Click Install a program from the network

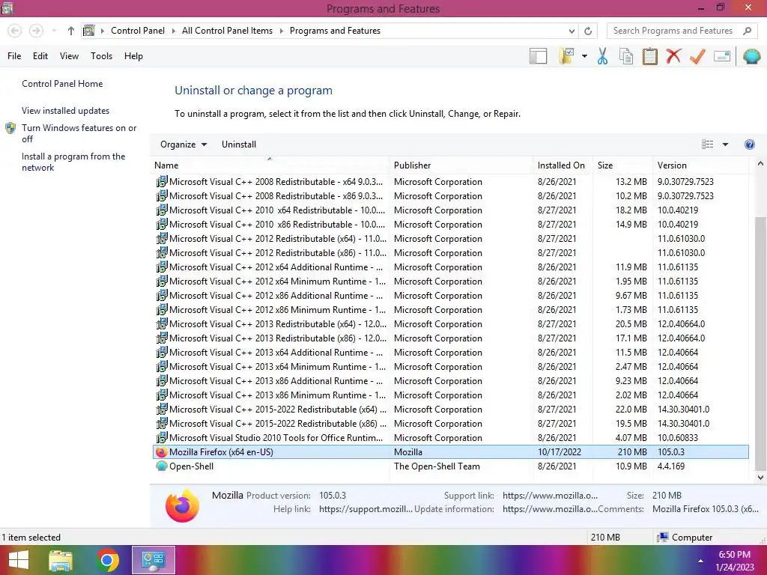[73, 162]
